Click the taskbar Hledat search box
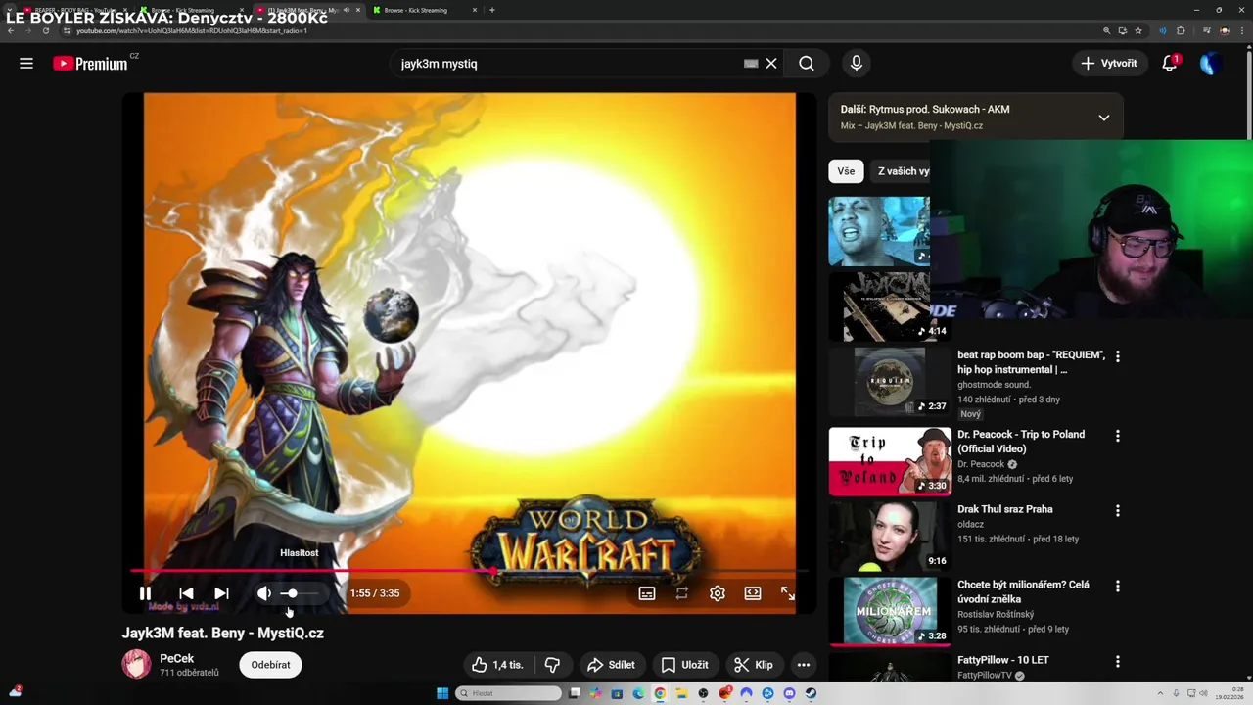1253x705 pixels. pyautogui.click(x=509, y=693)
